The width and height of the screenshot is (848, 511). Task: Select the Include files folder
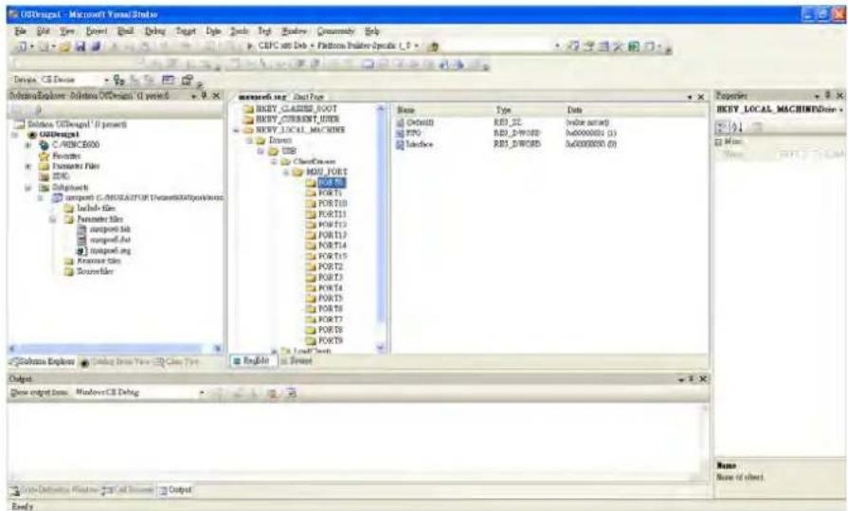(x=96, y=209)
